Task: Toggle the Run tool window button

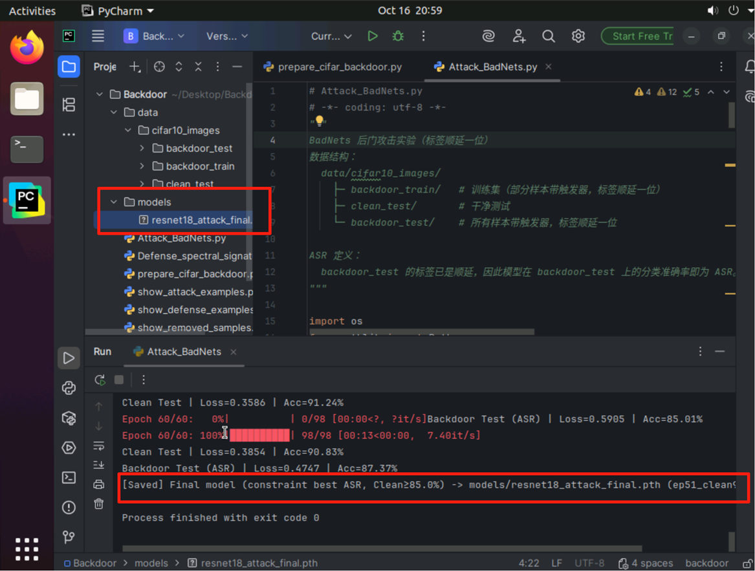Action: (x=69, y=358)
